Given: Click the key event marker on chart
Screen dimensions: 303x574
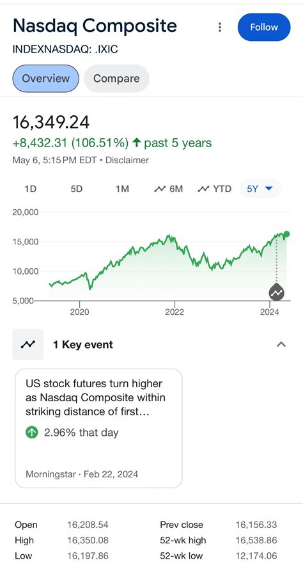Looking at the screenshot, I should click(x=277, y=292).
